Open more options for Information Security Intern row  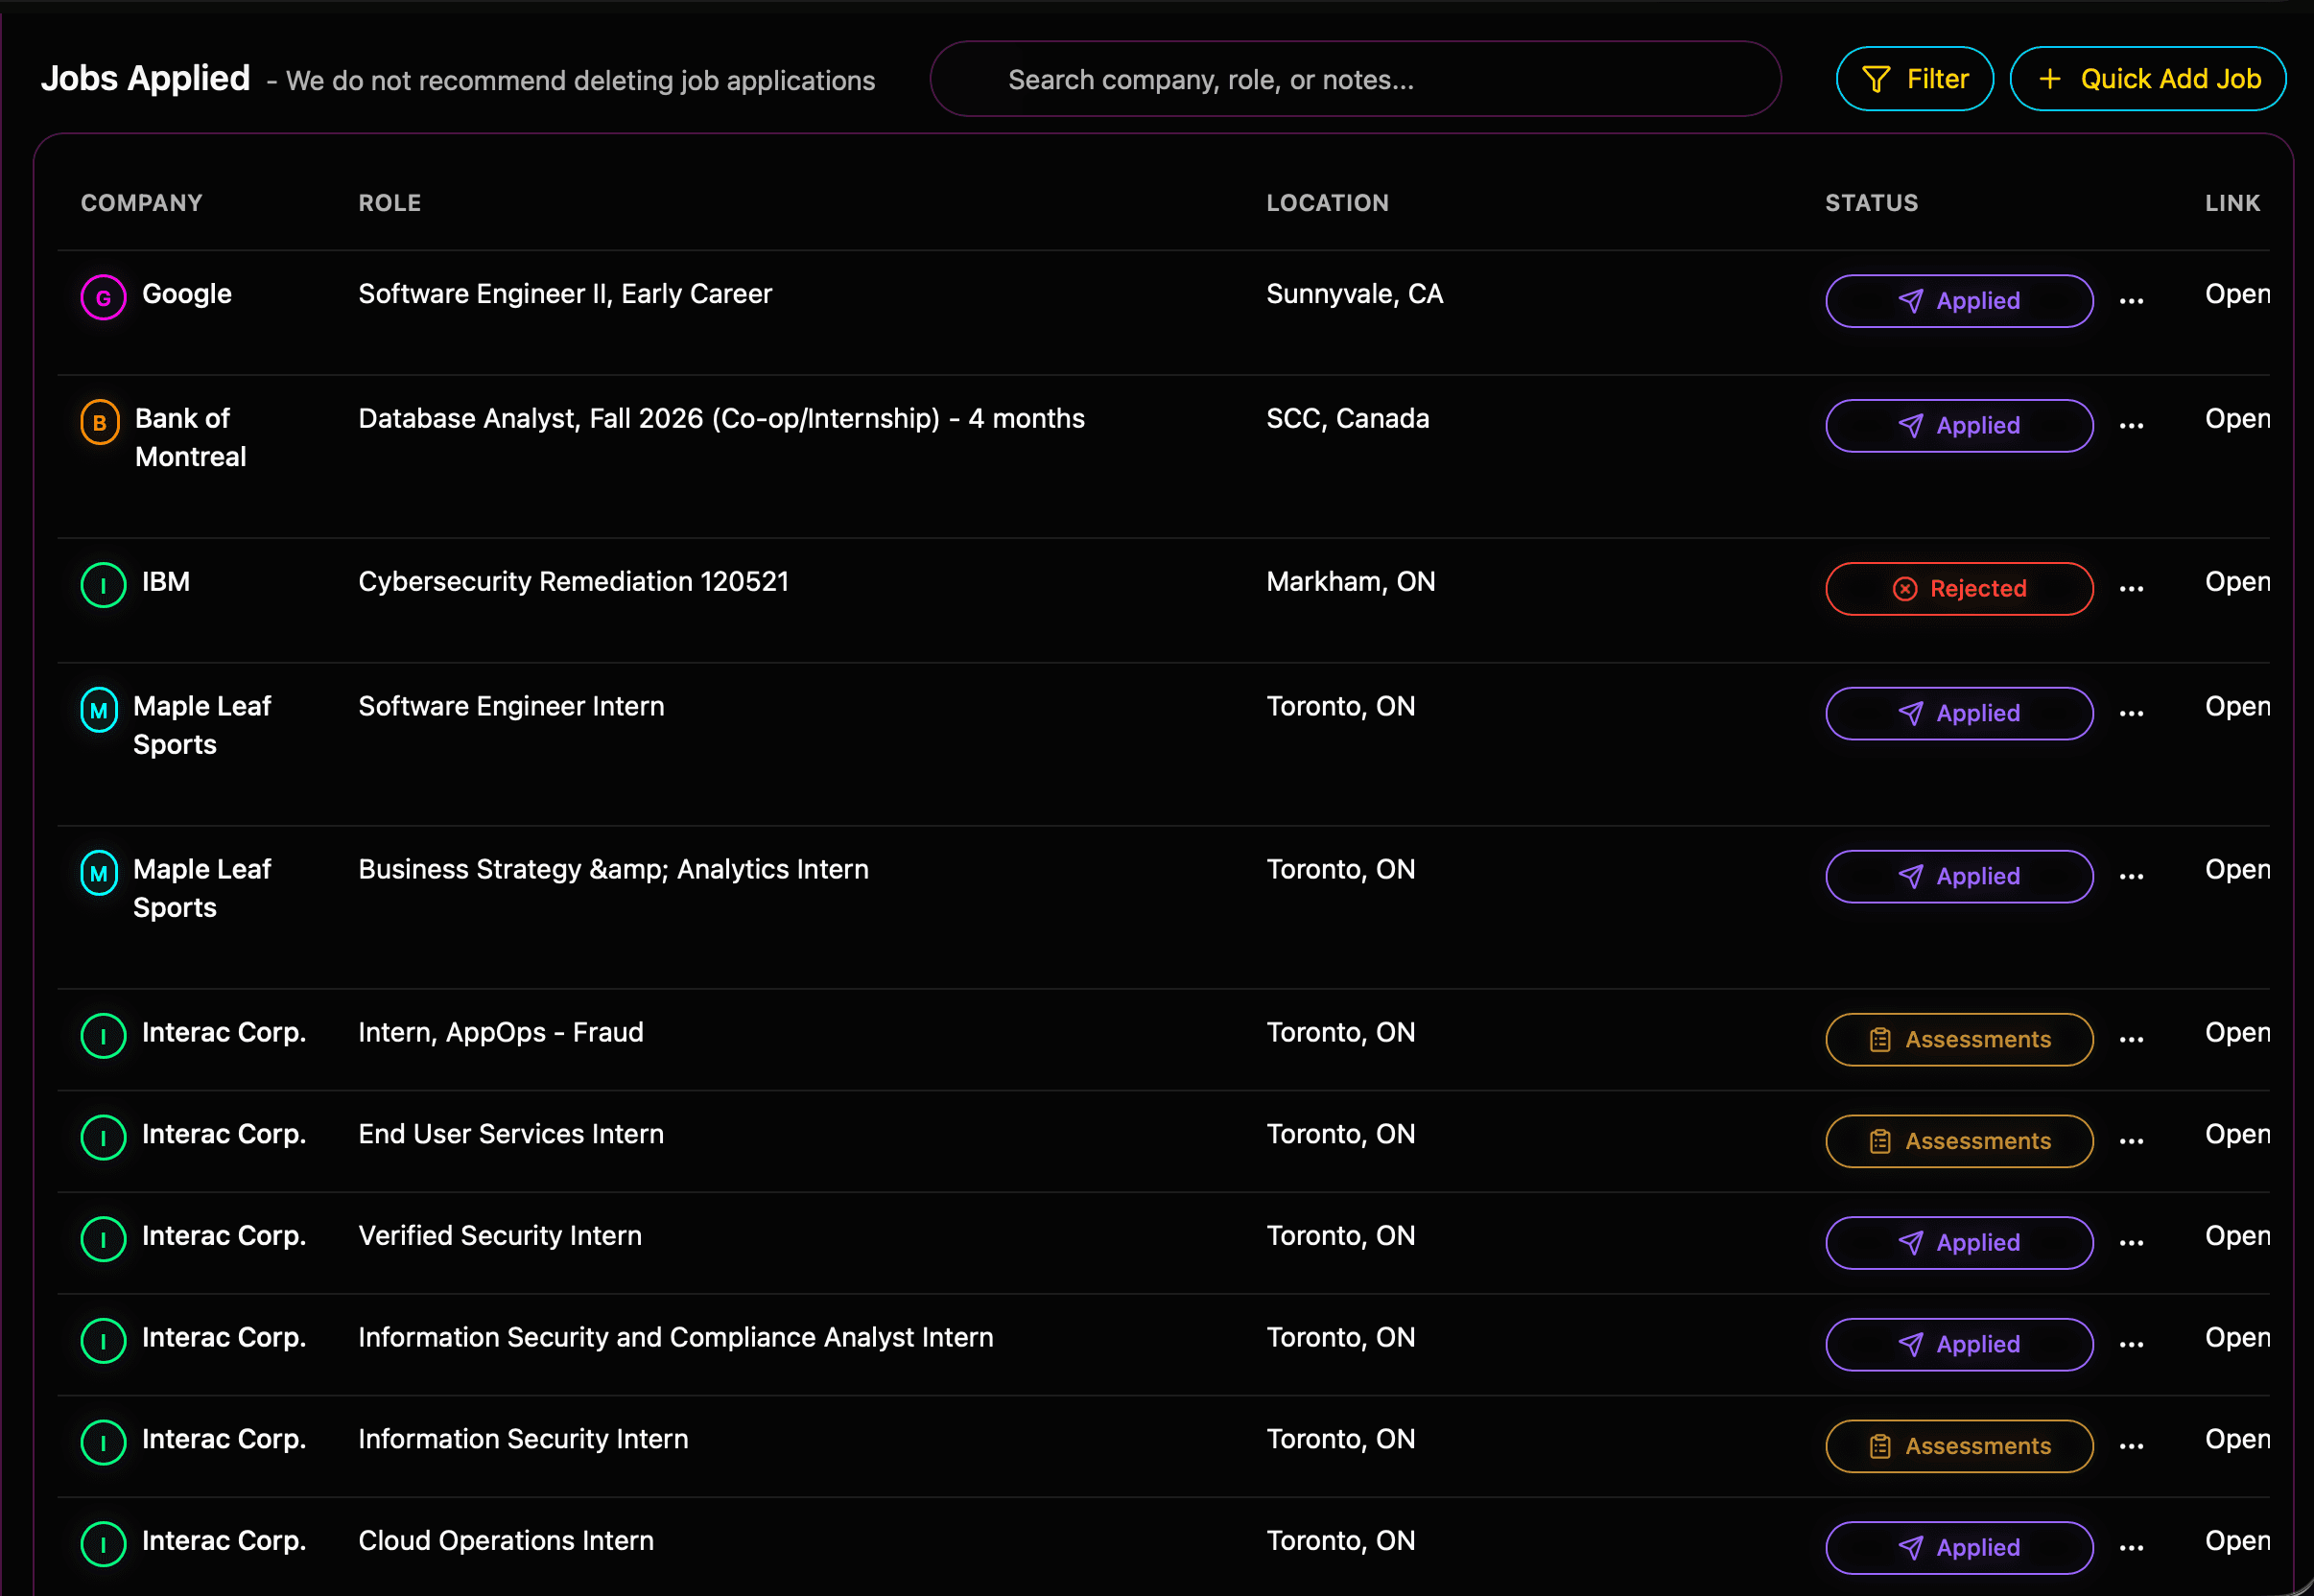tap(2131, 1447)
